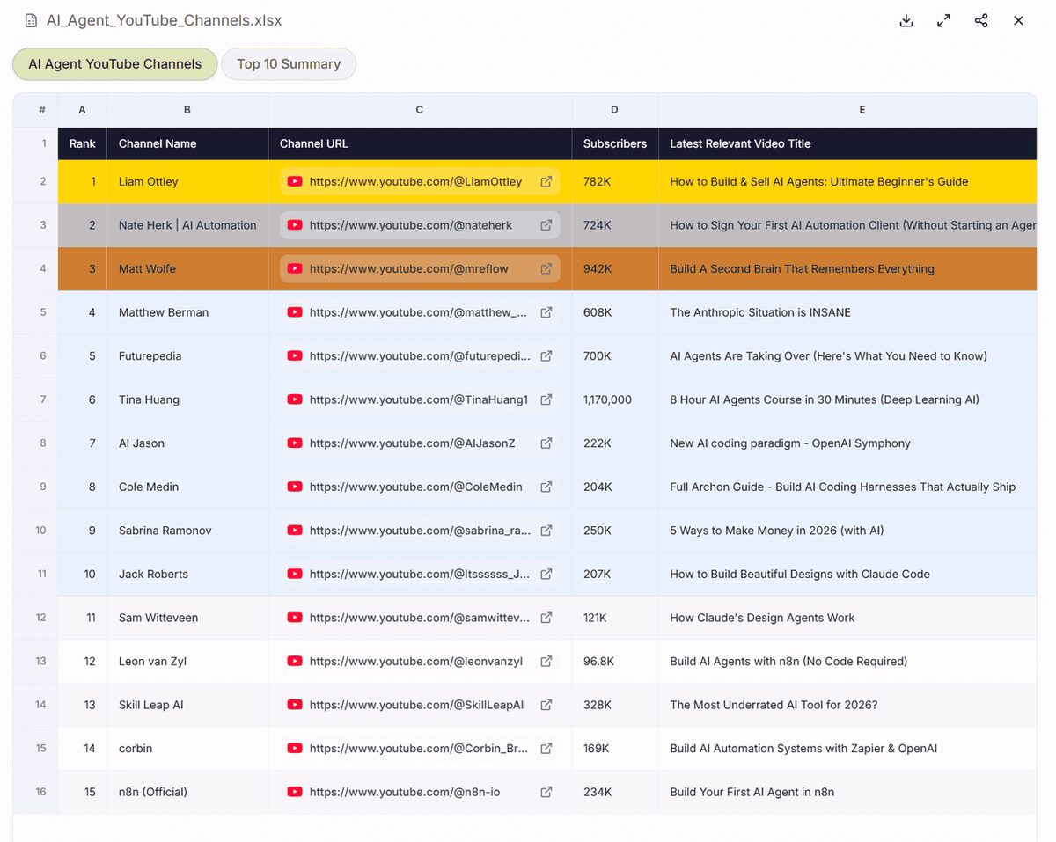Open corbin external link icon
The image size is (1056, 842).
[x=546, y=748]
